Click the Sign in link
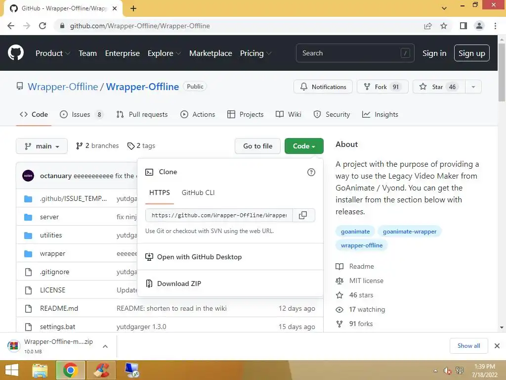The image size is (506, 380). (x=434, y=53)
